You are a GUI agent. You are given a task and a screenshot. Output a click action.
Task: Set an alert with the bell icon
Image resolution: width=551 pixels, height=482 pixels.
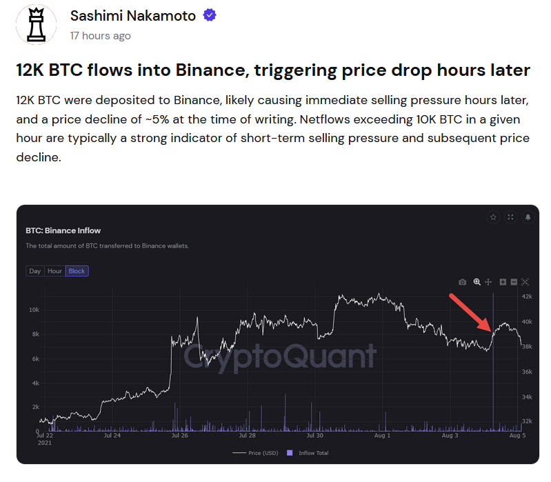tap(528, 217)
